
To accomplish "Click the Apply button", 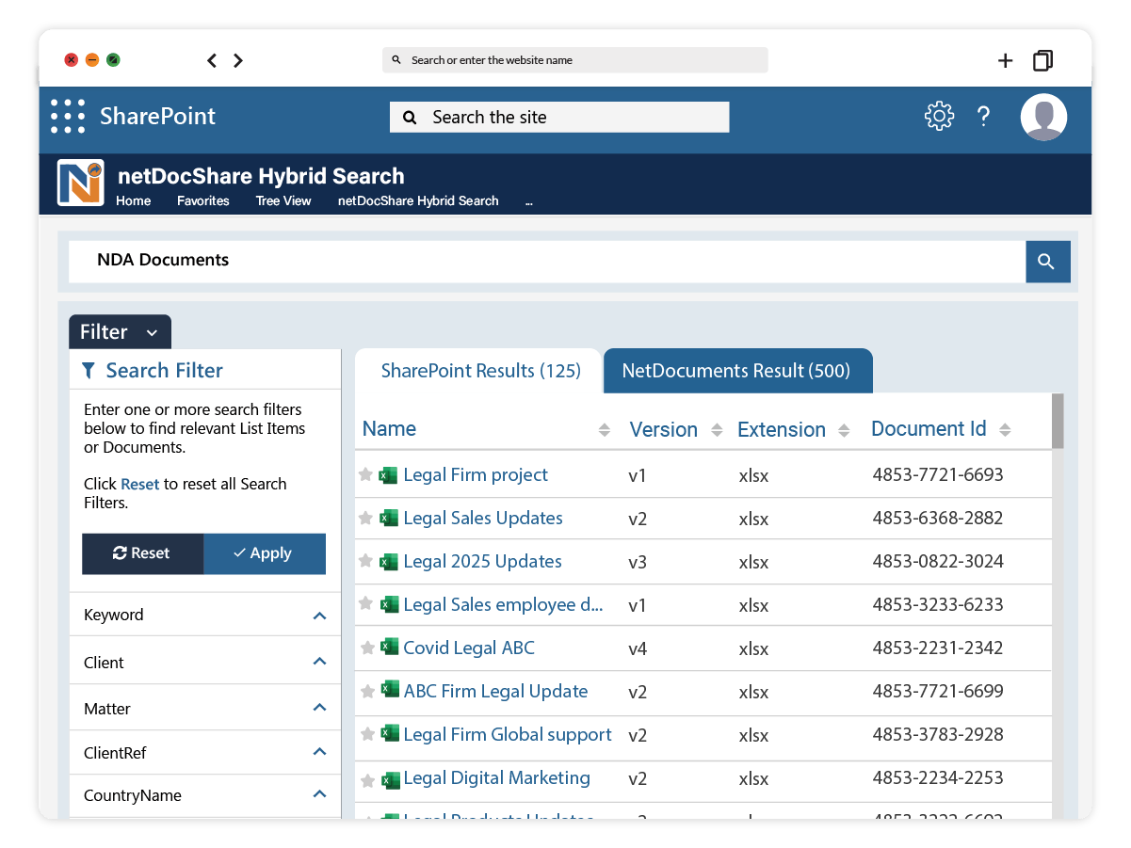I will click(x=265, y=553).
